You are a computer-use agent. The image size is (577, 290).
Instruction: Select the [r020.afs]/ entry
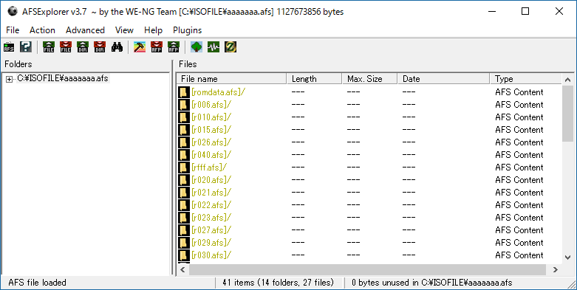[x=211, y=180]
